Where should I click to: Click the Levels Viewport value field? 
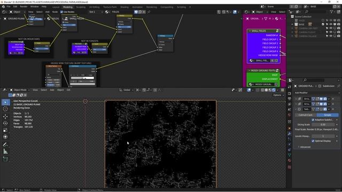pyautogui.click(x=323, y=136)
